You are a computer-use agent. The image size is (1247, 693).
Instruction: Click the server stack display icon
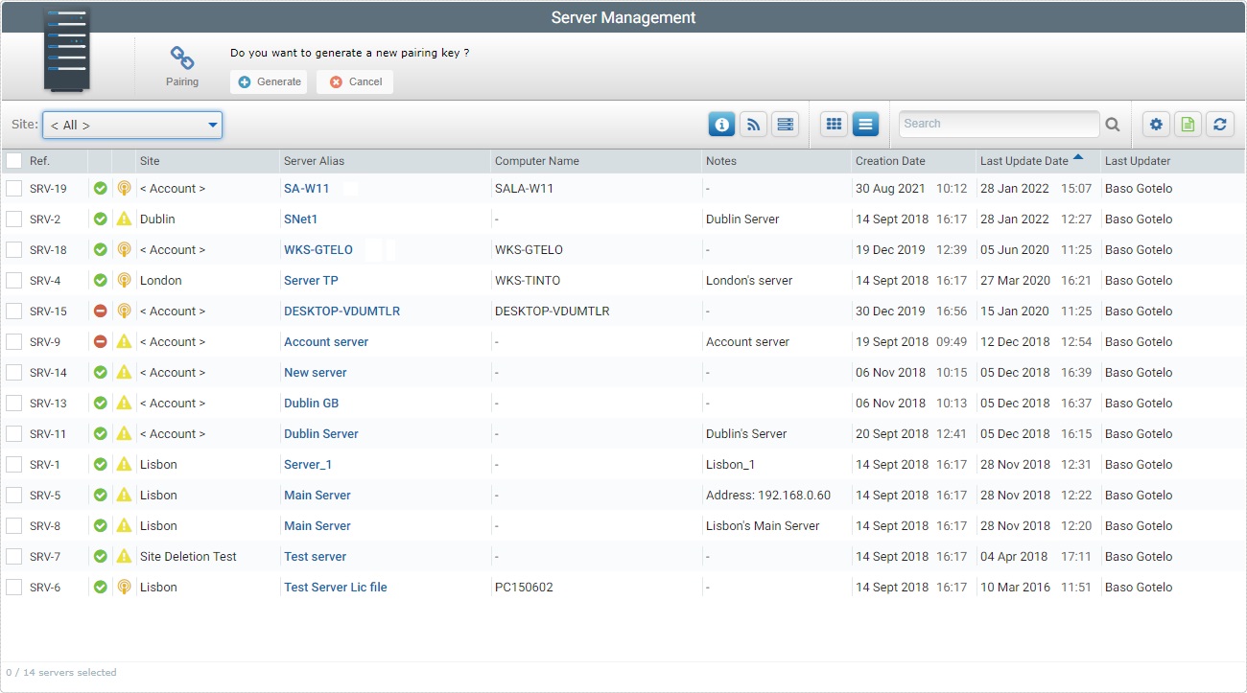pos(785,124)
